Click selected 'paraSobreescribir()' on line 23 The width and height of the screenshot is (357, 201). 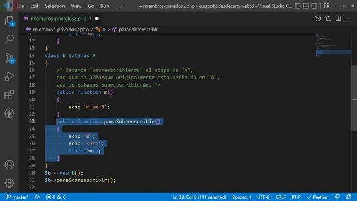pos(132,122)
